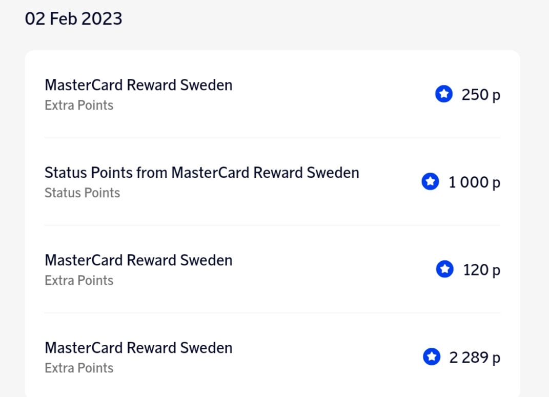The height and width of the screenshot is (397, 549).
Task: Tap the star icon next to 120 p
Action: 445,269
